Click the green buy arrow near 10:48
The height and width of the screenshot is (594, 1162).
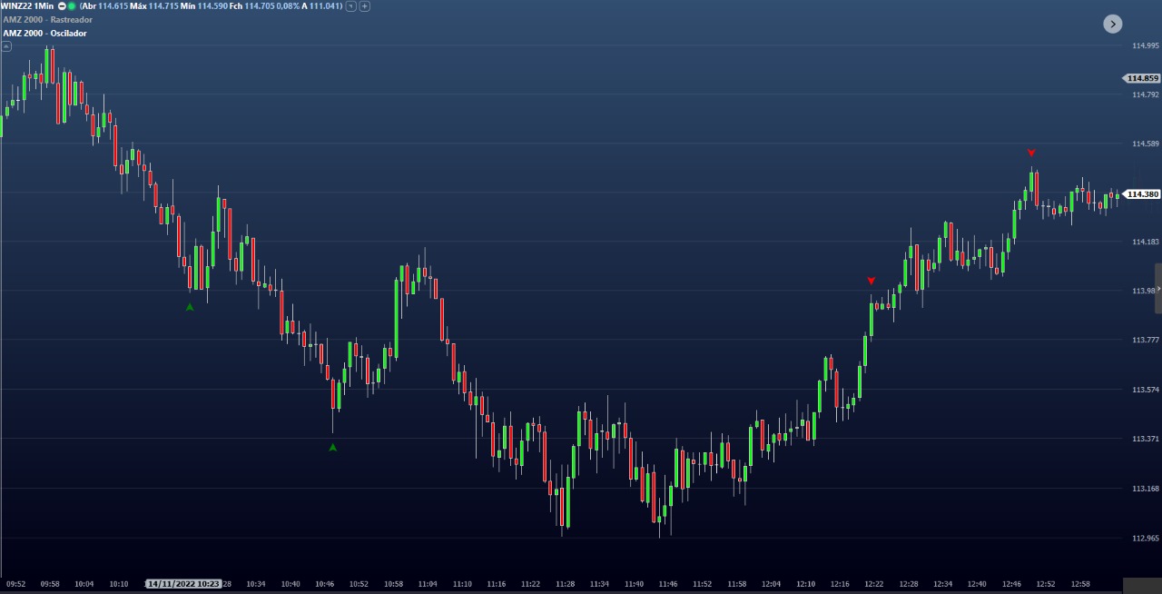[x=332, y=447]
